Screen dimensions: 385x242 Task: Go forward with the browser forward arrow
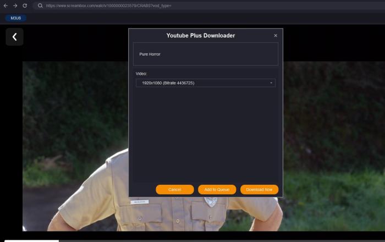(15, 5)
